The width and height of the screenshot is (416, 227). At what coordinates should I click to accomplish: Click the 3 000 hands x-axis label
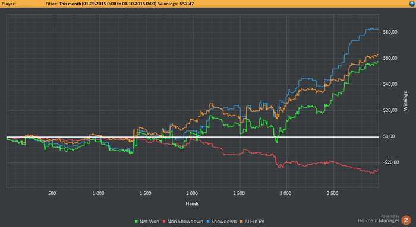[286, 193]
